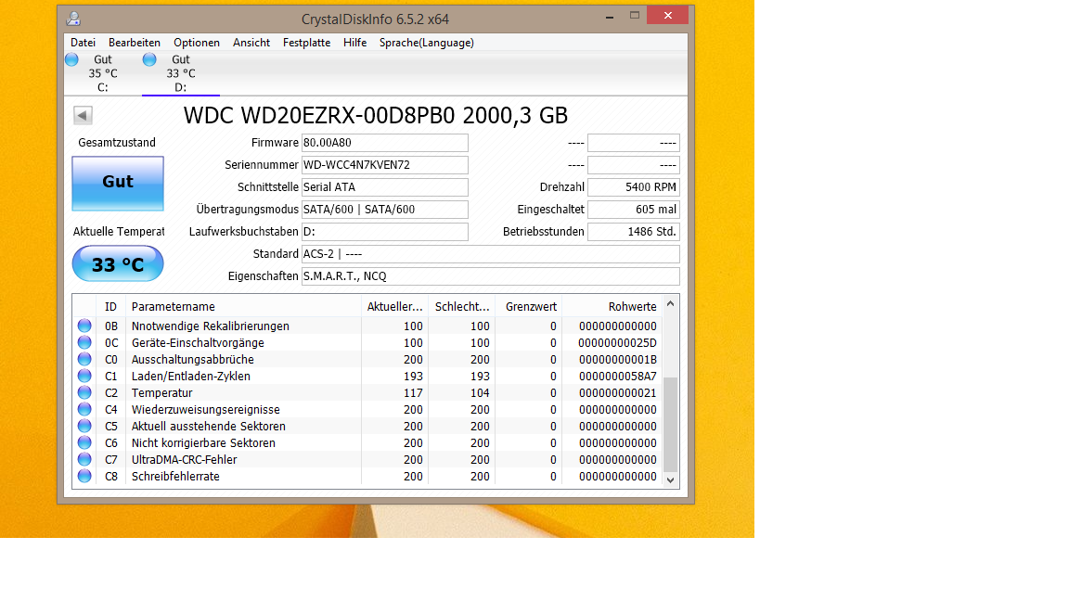This screenshot has width=1069, height=601.
Task: Click the S.M.A.R.T. list scroll up arrow
Action: pos(670,304)
